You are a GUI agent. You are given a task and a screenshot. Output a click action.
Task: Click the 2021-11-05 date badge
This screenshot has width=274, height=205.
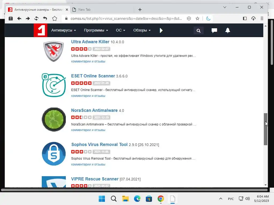(101, 152)
